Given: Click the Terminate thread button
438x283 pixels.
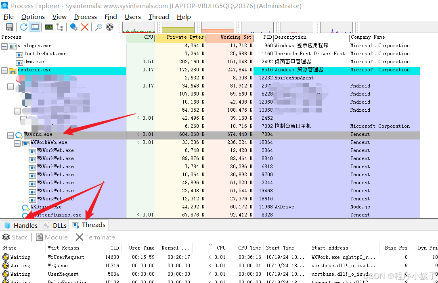Looking at the screenshot, I should pos(96,237).
